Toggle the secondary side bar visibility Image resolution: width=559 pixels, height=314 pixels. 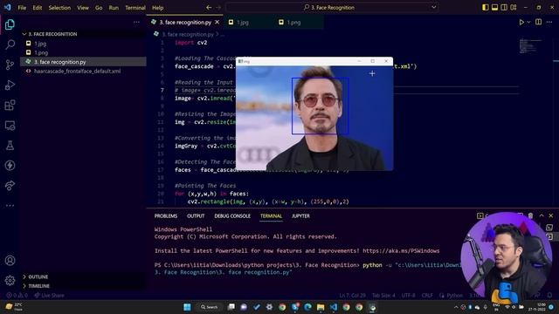pyautogui.click(x=504, y=7)
